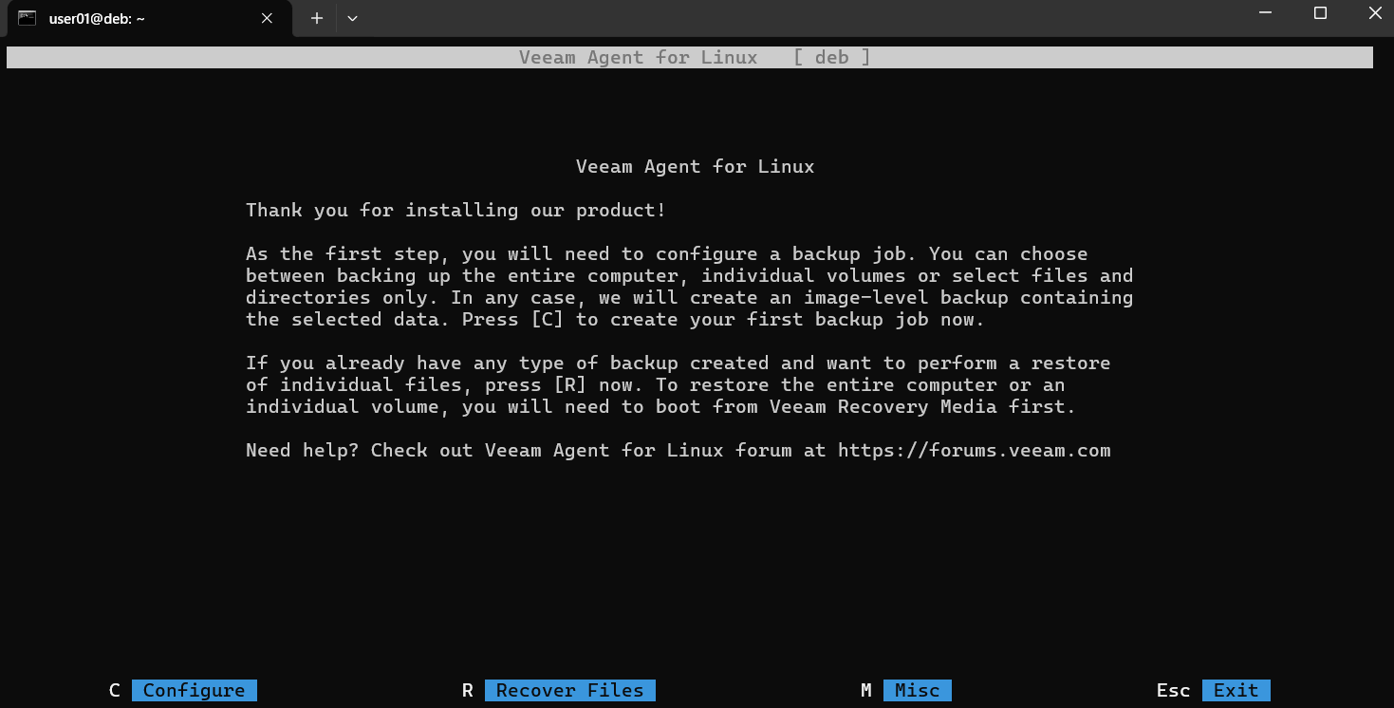Click the R hotkey label beside Recover Files

click(468, 691)
